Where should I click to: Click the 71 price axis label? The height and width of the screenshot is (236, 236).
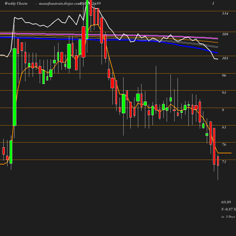(x=224, y=162)
